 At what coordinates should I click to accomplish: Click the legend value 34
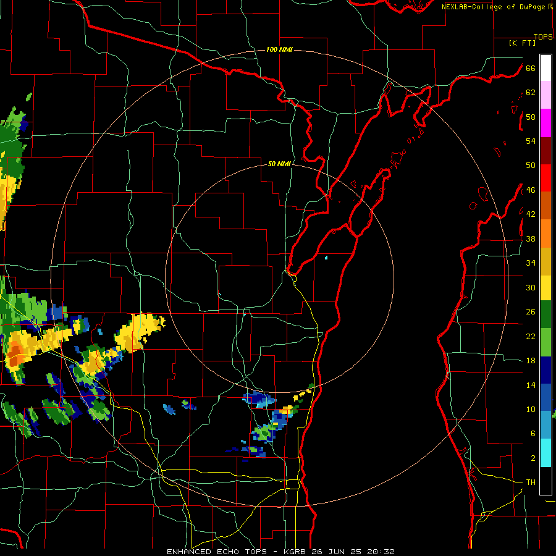click(x=531, y=263)
